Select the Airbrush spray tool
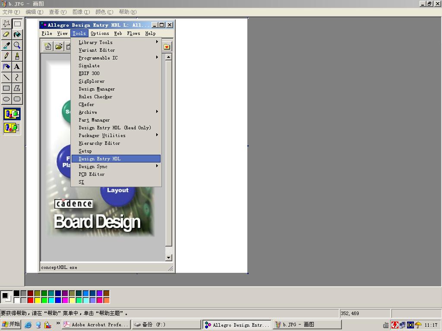The width and height of the screenshot is (442, 331). click(6, 67)
